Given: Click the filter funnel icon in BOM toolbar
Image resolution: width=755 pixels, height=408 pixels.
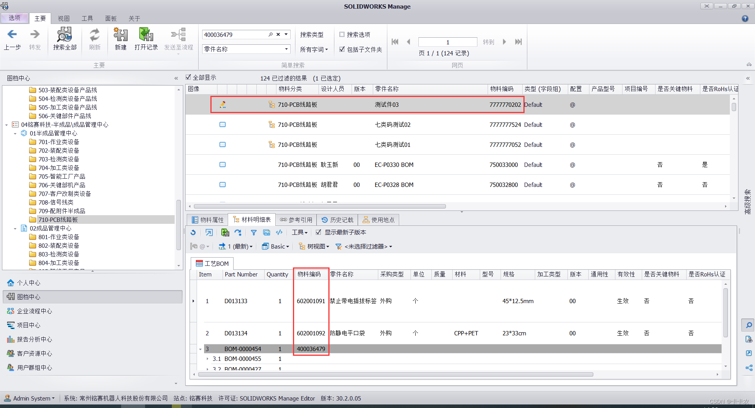Looking at the screenshot, I should tap(253, 232).
